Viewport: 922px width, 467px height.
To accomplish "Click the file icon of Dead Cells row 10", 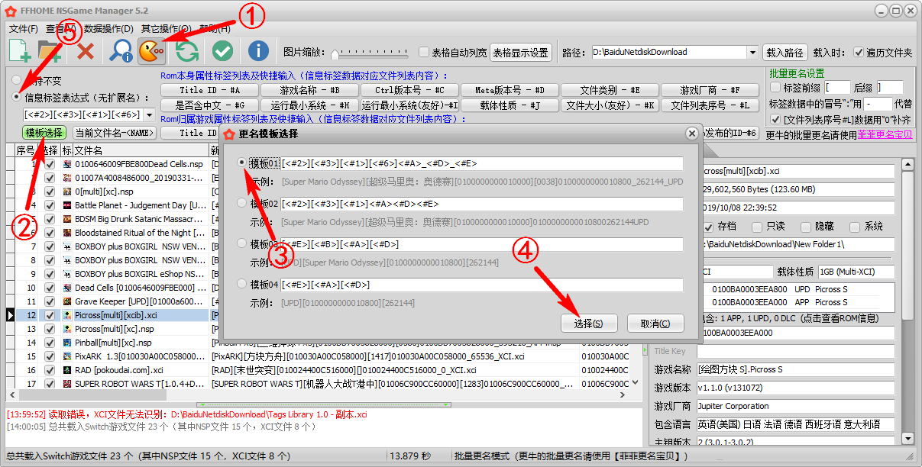I will [67, 288].
